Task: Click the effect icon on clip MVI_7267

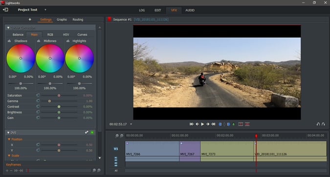Action: point(181,143)
